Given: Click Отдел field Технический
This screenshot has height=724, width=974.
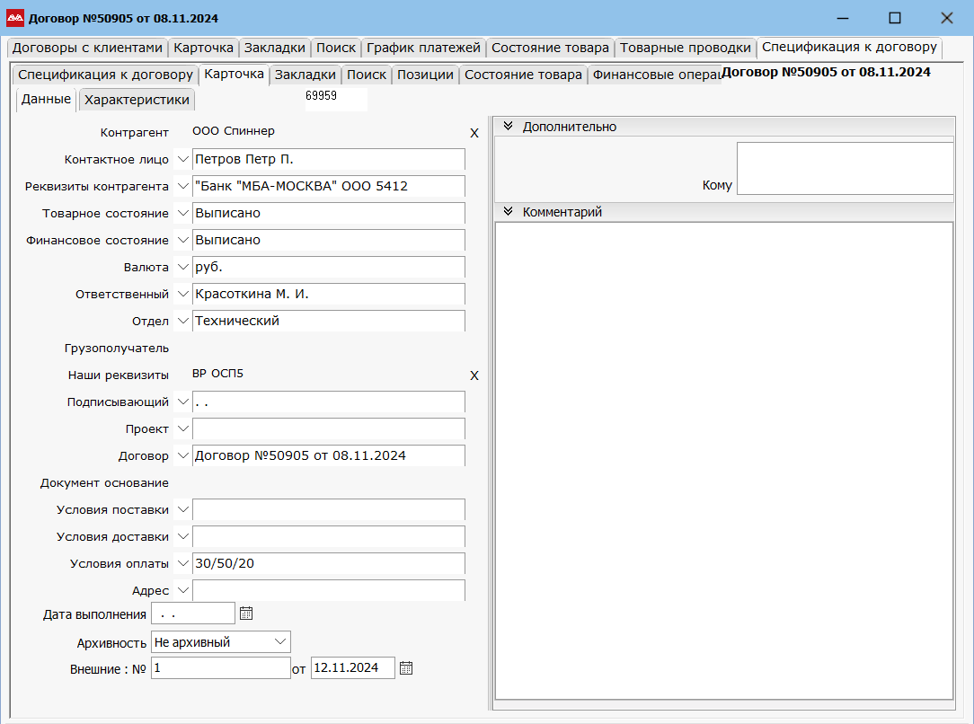Looking at the screenshot, I should click(x=329, y=321).
